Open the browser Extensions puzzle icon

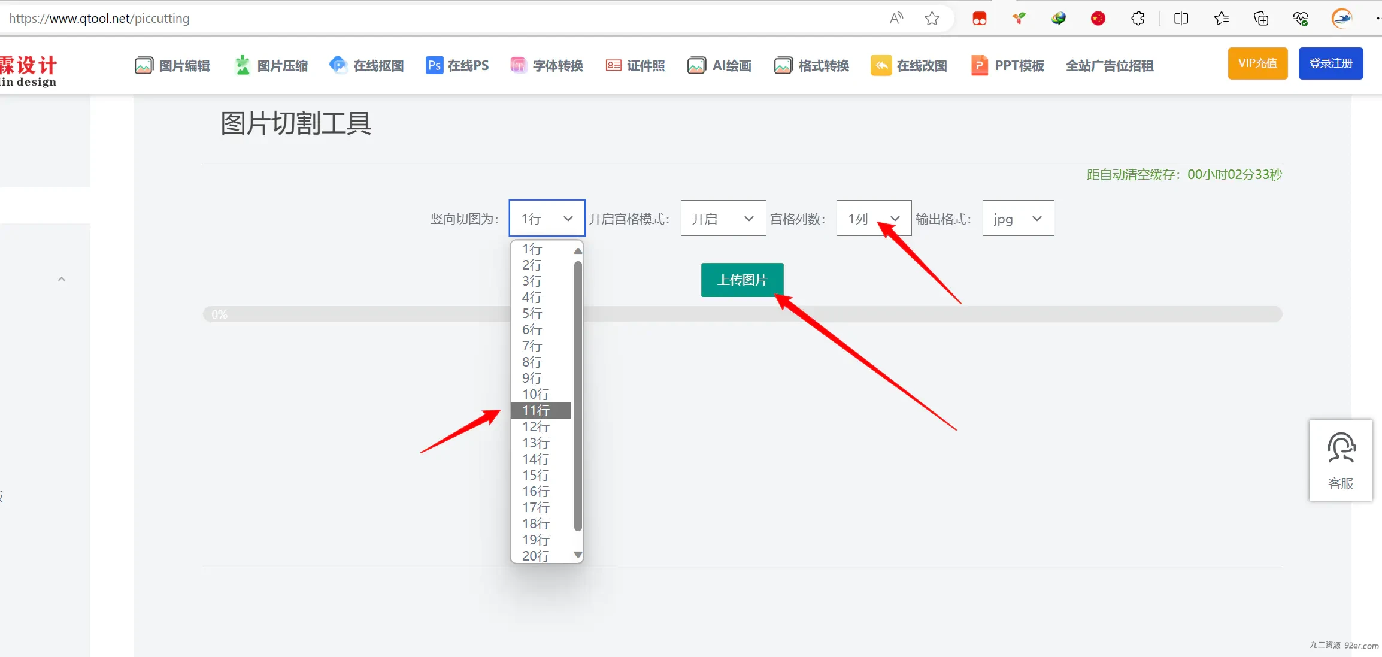pos(1138,19)
